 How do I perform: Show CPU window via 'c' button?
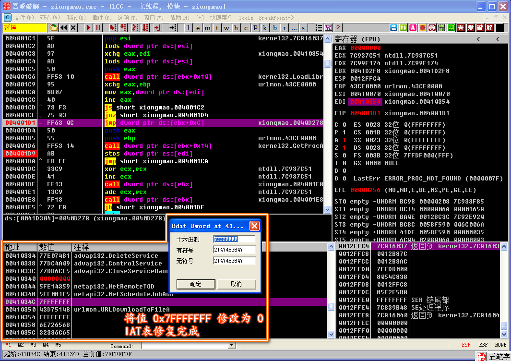246,28
